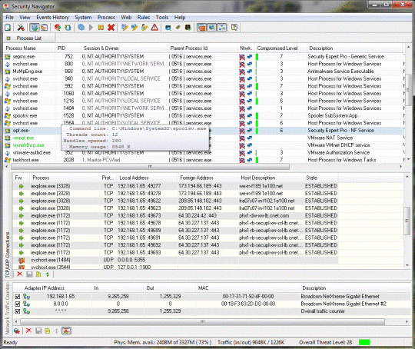
Task: Click the orange pause/suspend process toolbar icon
Action: pos(101,27)
